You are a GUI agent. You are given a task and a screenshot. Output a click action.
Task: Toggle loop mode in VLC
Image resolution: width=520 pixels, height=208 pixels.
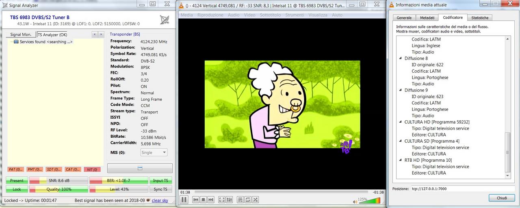pyautogui.click(x=248, y=199)
